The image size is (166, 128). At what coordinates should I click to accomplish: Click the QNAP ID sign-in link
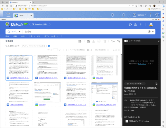point(142,64)
